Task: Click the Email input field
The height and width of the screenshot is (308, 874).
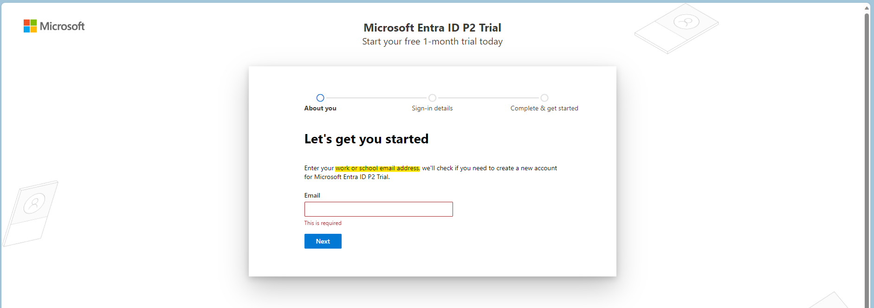Action: [x=378, y=209]
